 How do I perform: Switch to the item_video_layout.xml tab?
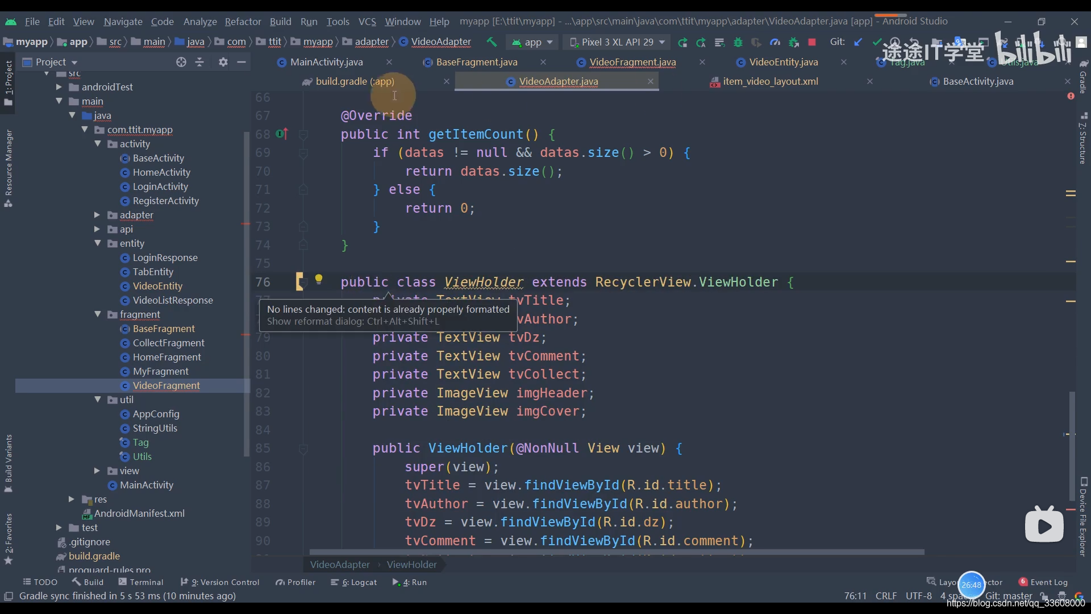[x=770, y=81]
